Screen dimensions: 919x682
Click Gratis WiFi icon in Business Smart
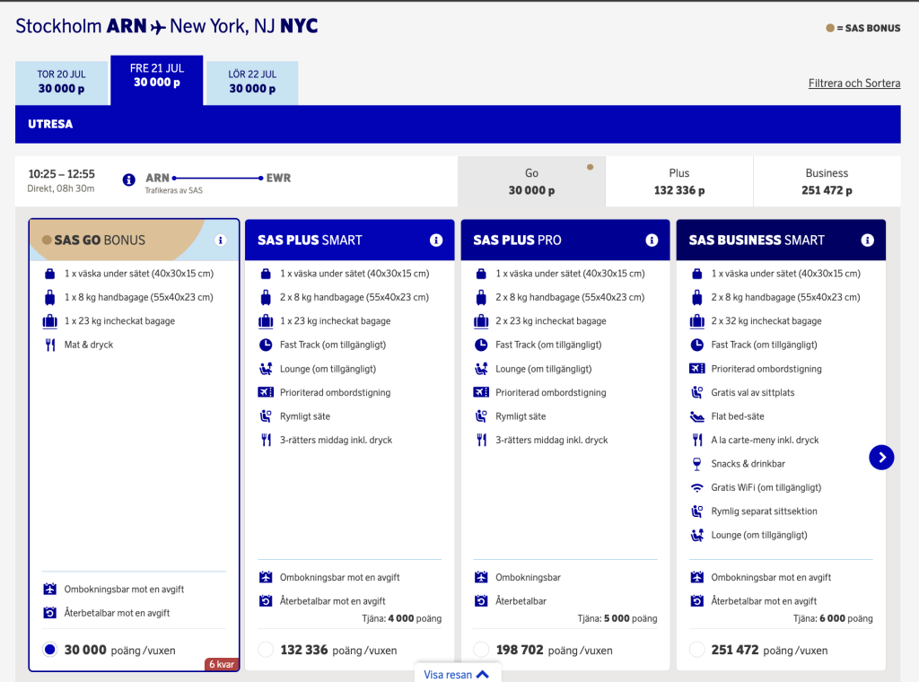pyautogui.click(x=696, y=487)
